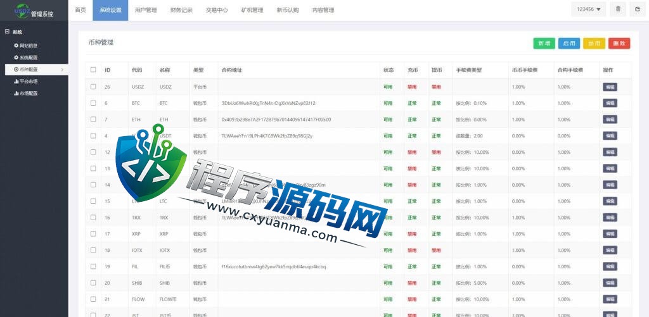Click the 手续费类型 column header
The image size is (649, 317).
point(469,70)
